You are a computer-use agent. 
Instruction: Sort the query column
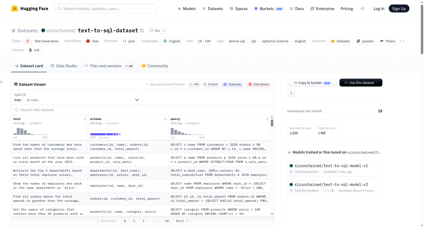click(x=267, y=119)
